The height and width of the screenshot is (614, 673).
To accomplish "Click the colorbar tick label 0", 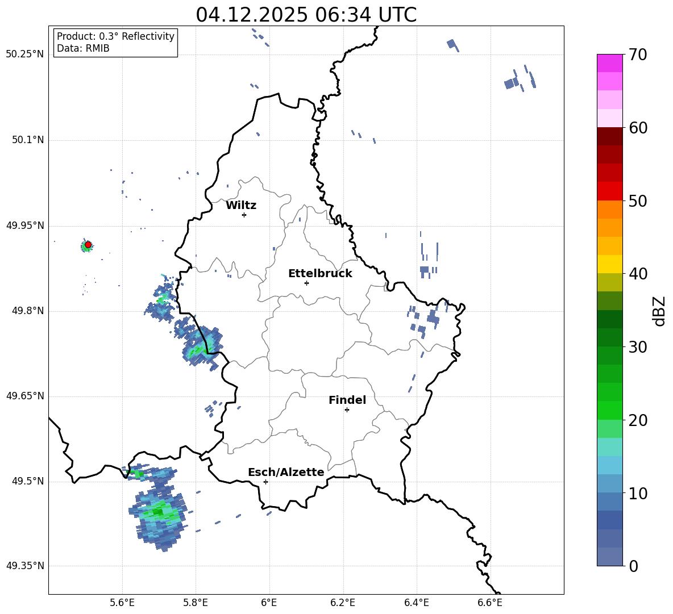I will pos(633,566).
